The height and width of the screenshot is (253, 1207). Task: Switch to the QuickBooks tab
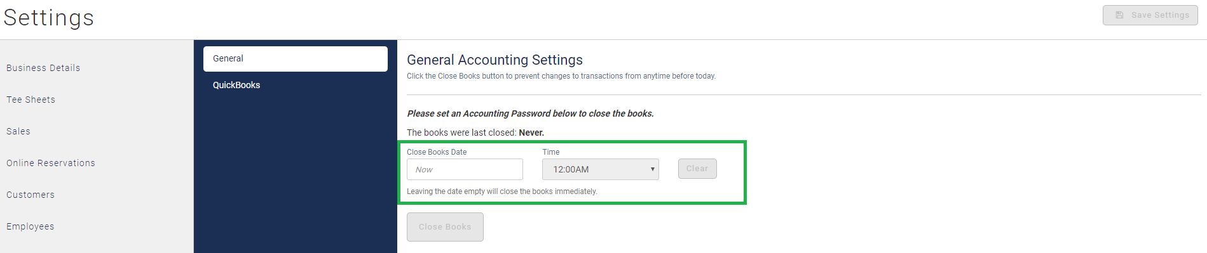(236, 85)
